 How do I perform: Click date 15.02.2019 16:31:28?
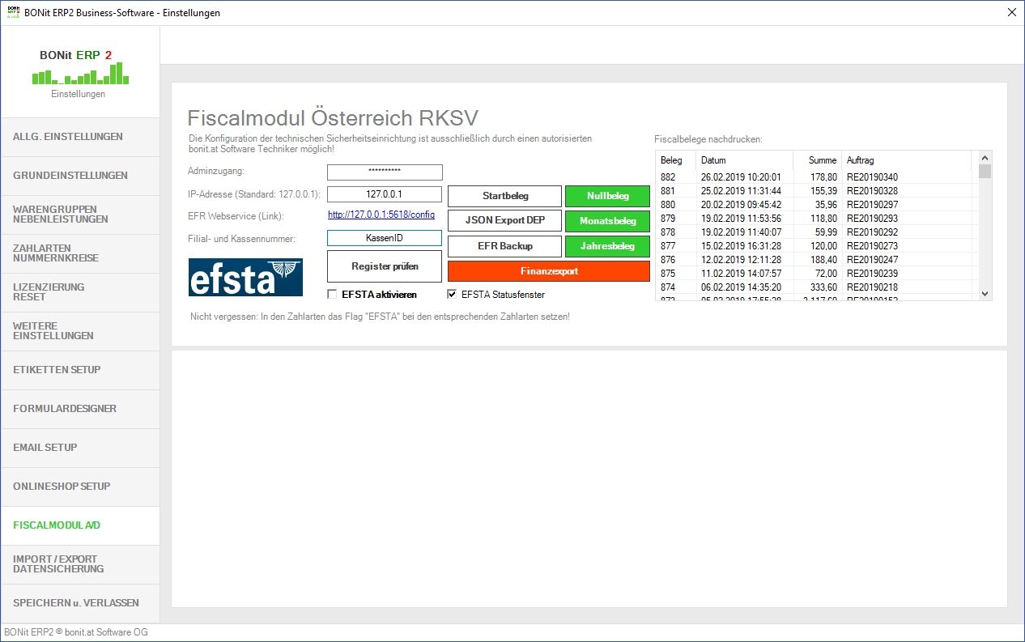[741, 246]
